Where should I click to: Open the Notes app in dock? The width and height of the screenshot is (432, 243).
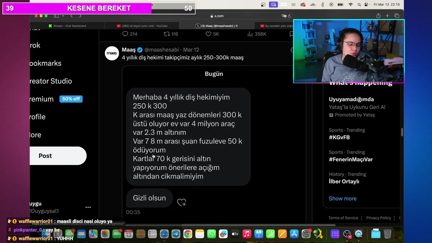(199, 234)
